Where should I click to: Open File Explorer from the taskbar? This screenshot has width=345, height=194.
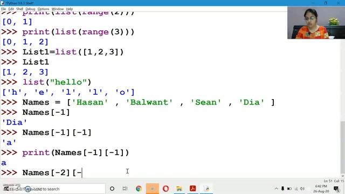tap(179, 189)
